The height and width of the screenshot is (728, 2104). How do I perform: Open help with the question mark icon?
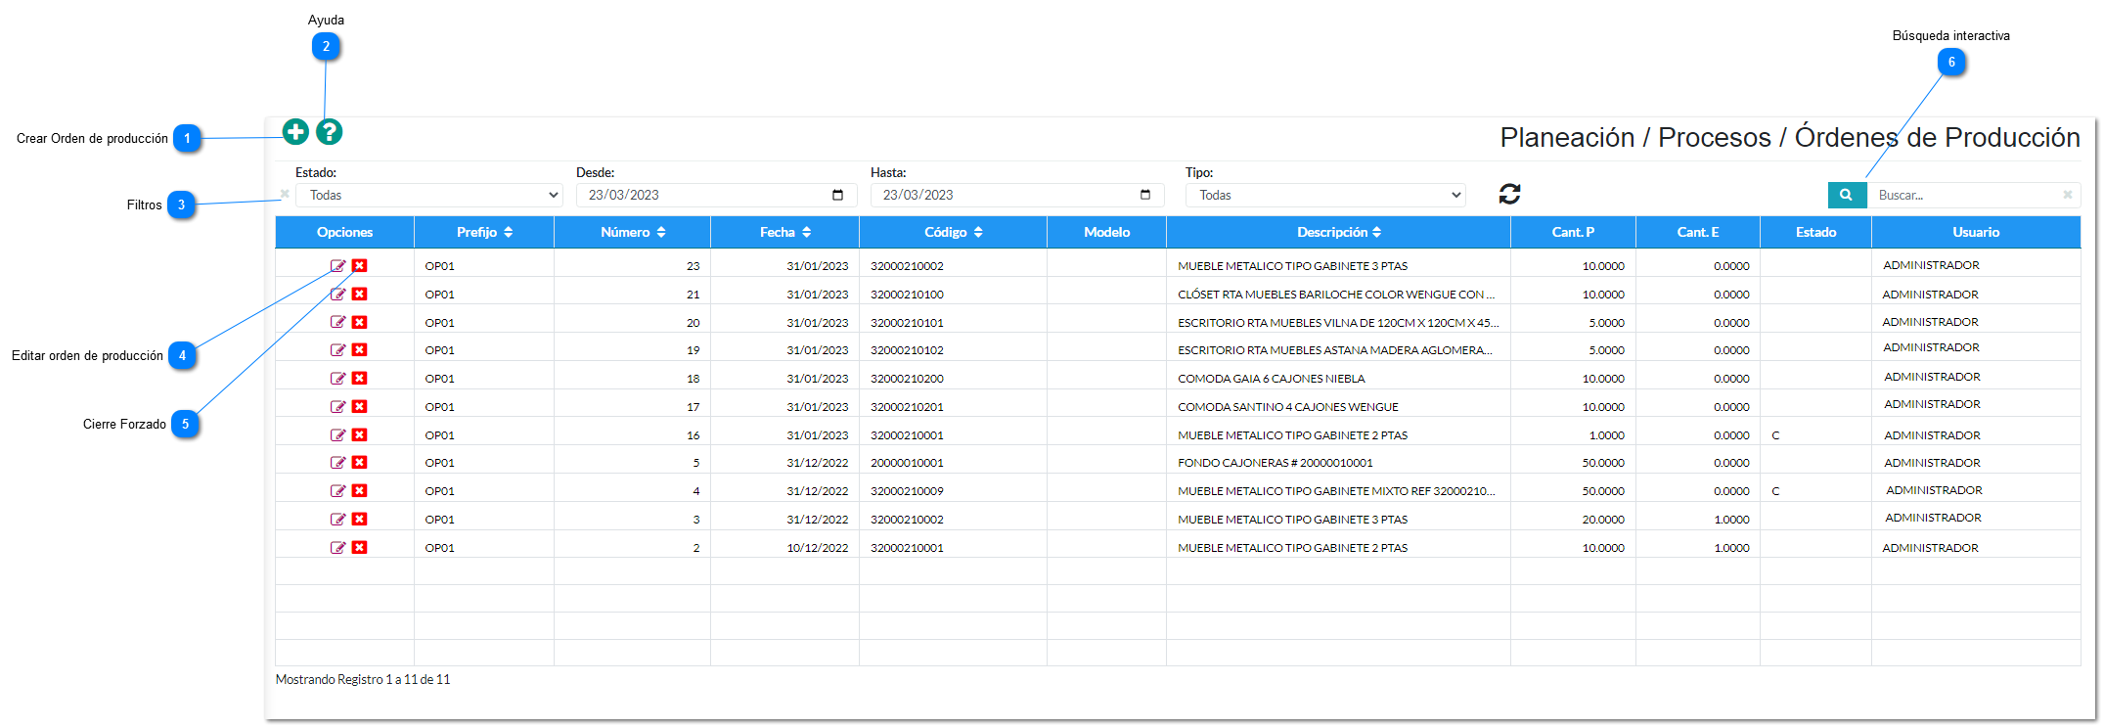point(330,131)
